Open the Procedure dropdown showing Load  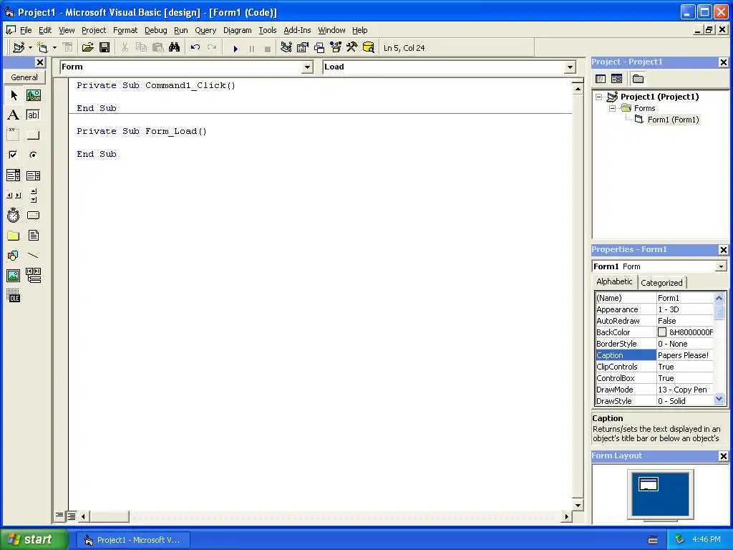point(570,67)
